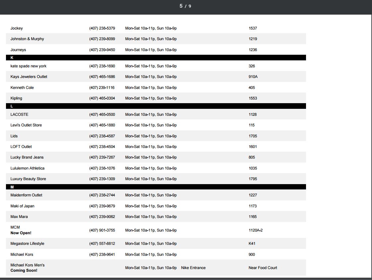
Task: Click the Near Food Court location text
Action: pos(263,268)
